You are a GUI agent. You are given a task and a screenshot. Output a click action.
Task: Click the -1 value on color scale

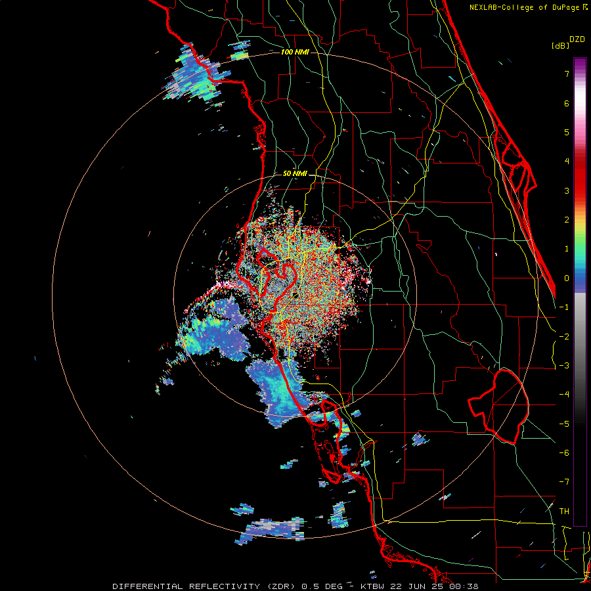point(564,307)
